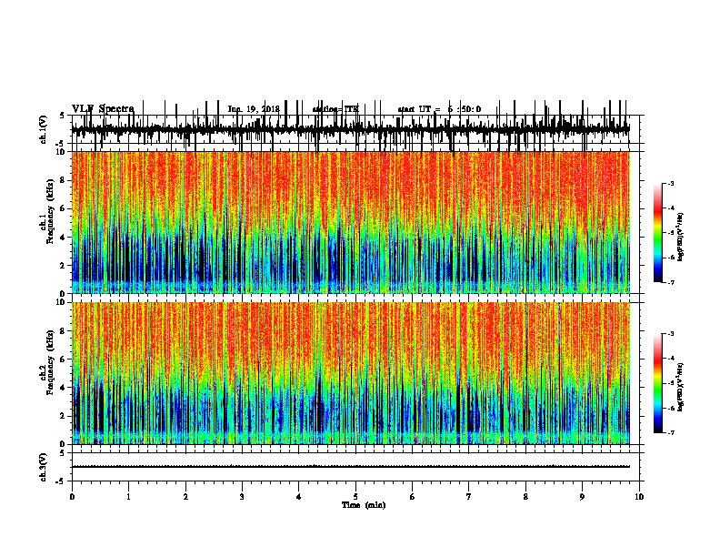Click time axis tick label '1'

click(128, 497)
